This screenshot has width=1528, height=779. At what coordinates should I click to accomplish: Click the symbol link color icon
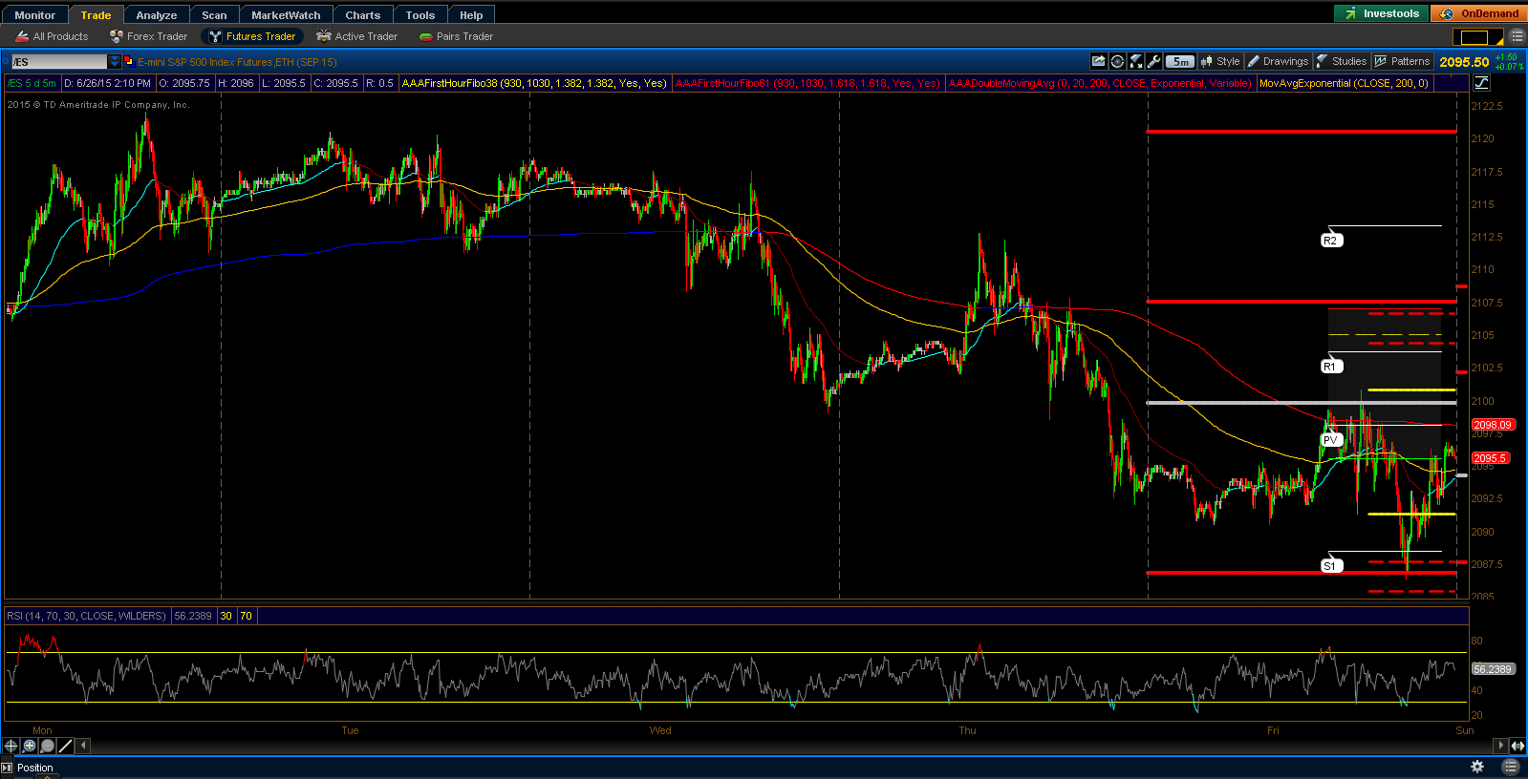click(x=129, y=61)
